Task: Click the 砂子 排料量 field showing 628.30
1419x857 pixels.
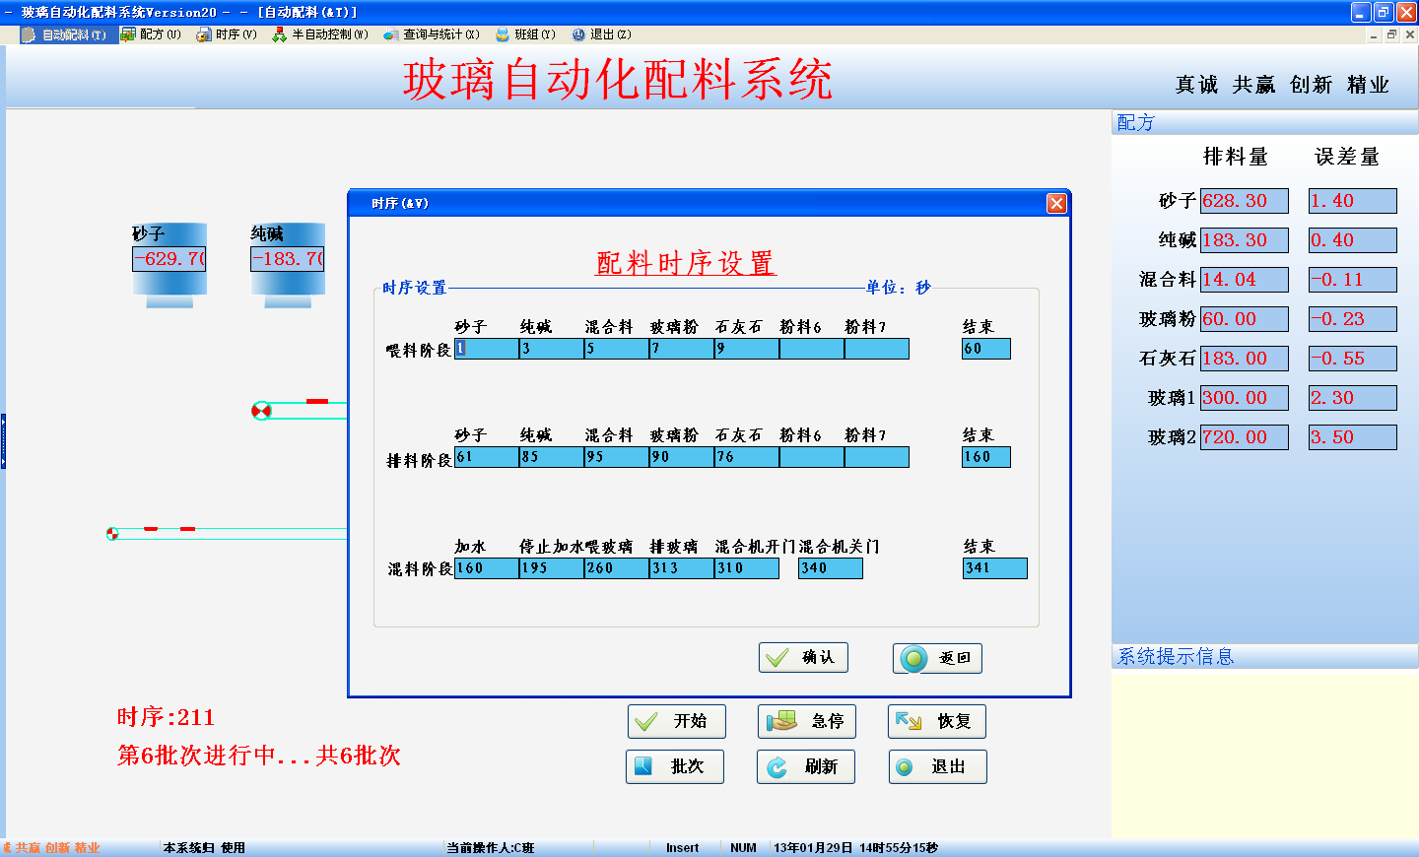Action: click(x=1244, y=201)
